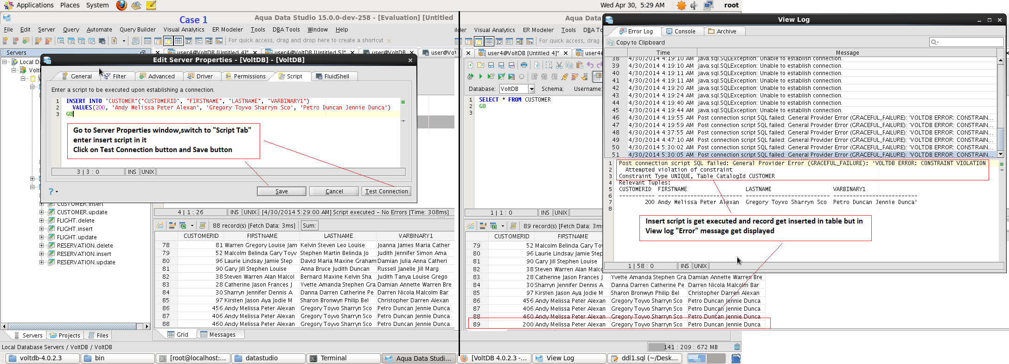Click the register server icon in main toolbar
1009x364 pixels.
tap(6, 41)
